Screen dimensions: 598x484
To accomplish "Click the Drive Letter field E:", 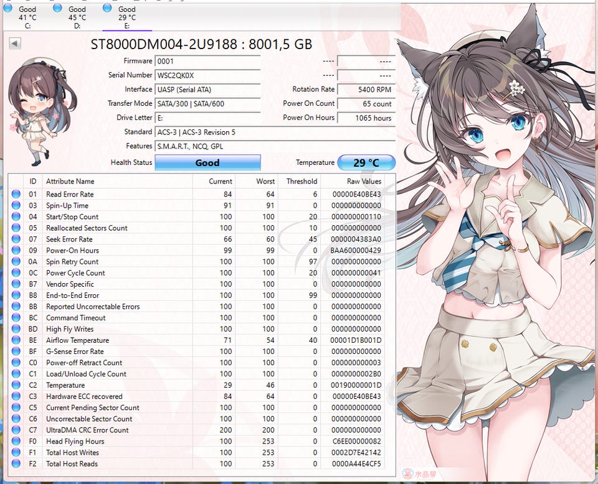I will [207, 118].
